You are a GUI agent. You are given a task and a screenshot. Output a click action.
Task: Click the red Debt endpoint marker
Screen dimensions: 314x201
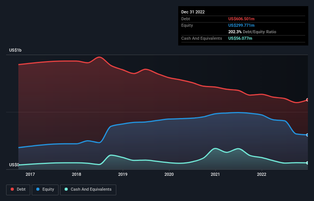tap(307, 100)
